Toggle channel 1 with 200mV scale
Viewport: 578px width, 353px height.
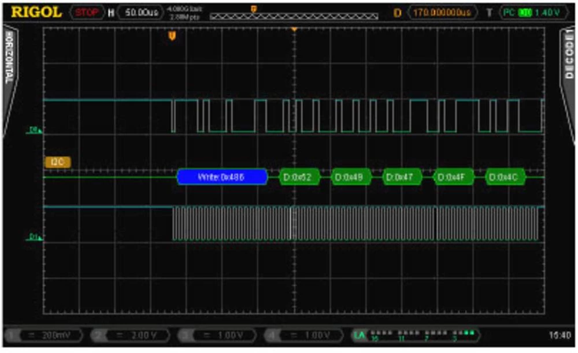click(43, 335)
